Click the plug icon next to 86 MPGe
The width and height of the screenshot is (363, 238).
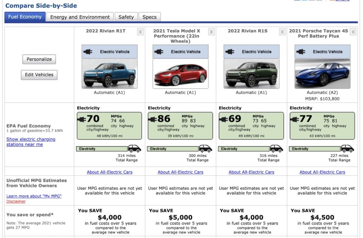152,119
